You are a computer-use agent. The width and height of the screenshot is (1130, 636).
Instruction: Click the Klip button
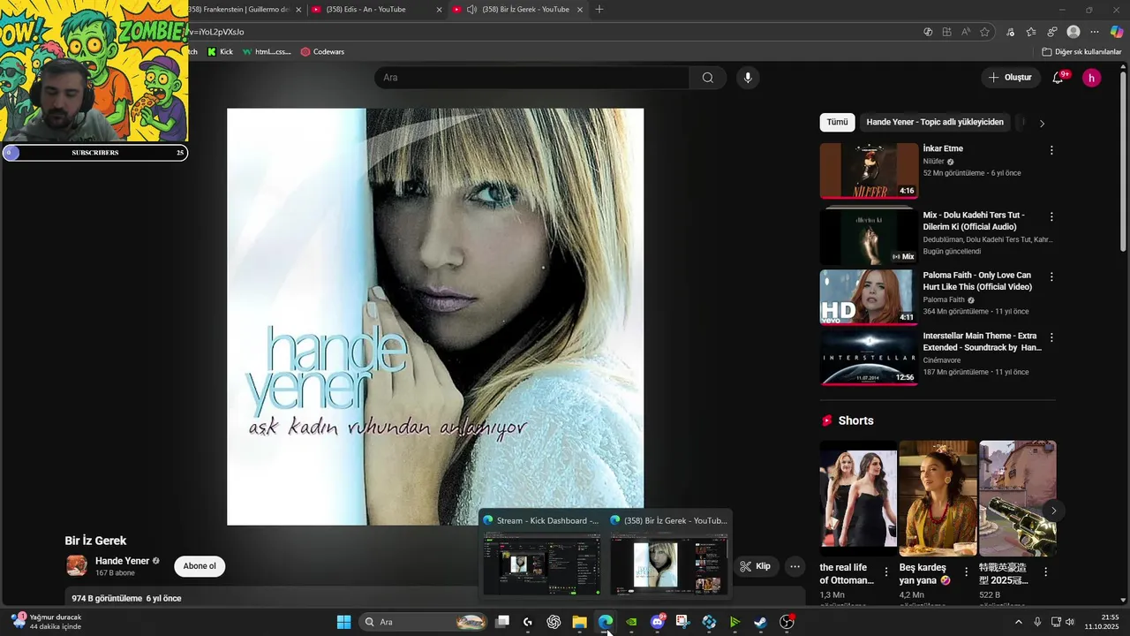click(756, 566)
